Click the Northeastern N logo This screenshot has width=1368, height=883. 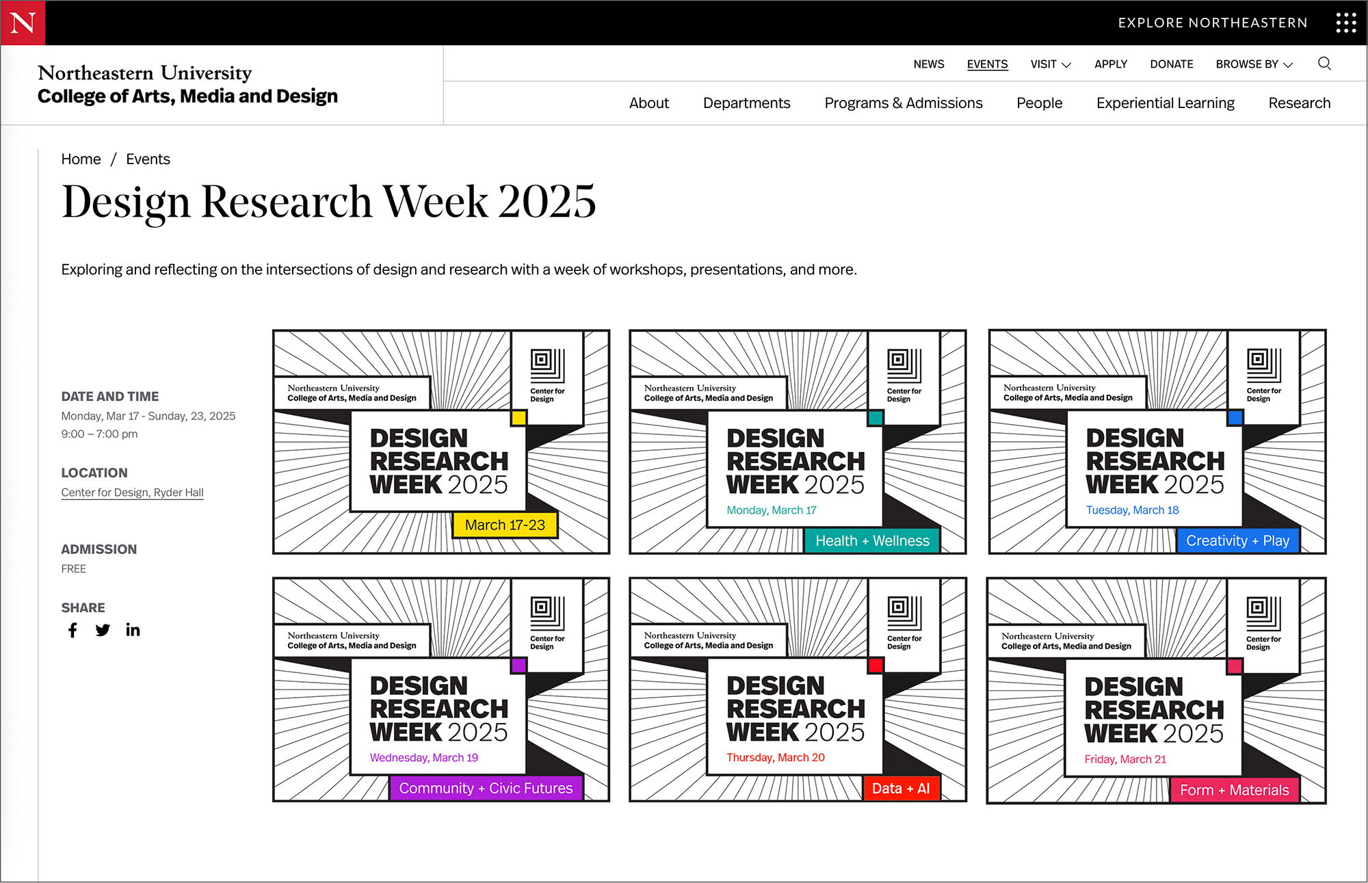[x=23, y=23]
